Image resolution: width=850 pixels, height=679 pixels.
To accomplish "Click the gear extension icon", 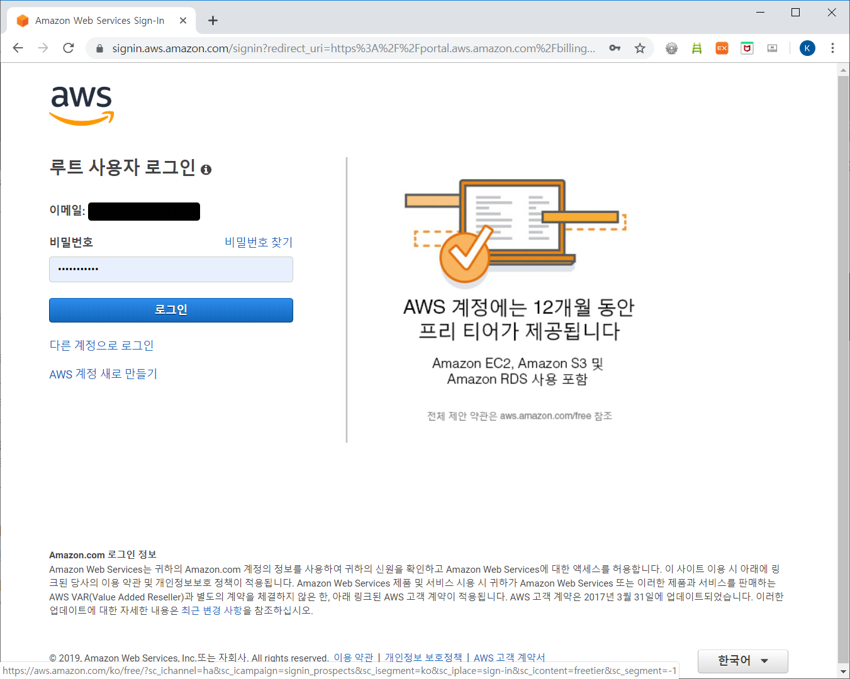I will tap(672, 48).
